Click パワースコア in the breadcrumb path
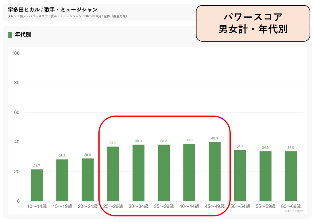Viewport: 315px width, 223px height. (x=38, y=16)
